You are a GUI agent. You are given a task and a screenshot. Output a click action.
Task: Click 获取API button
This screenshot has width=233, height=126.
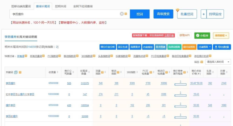click(x=184, y=35)
